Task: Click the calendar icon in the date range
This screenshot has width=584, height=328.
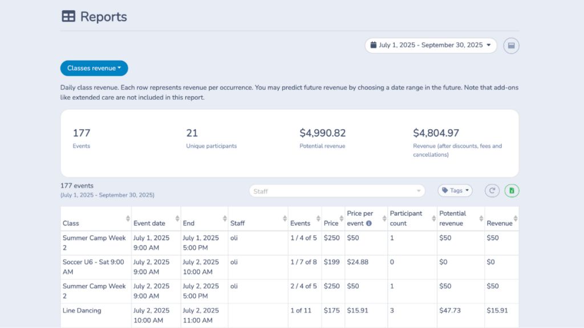Action: tap(374, 45)
